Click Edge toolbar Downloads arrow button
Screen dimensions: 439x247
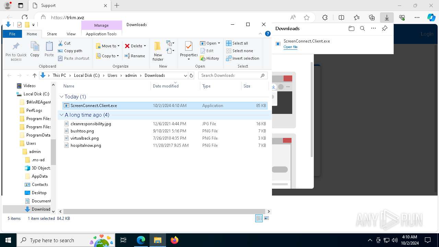(x=387, y=17)
